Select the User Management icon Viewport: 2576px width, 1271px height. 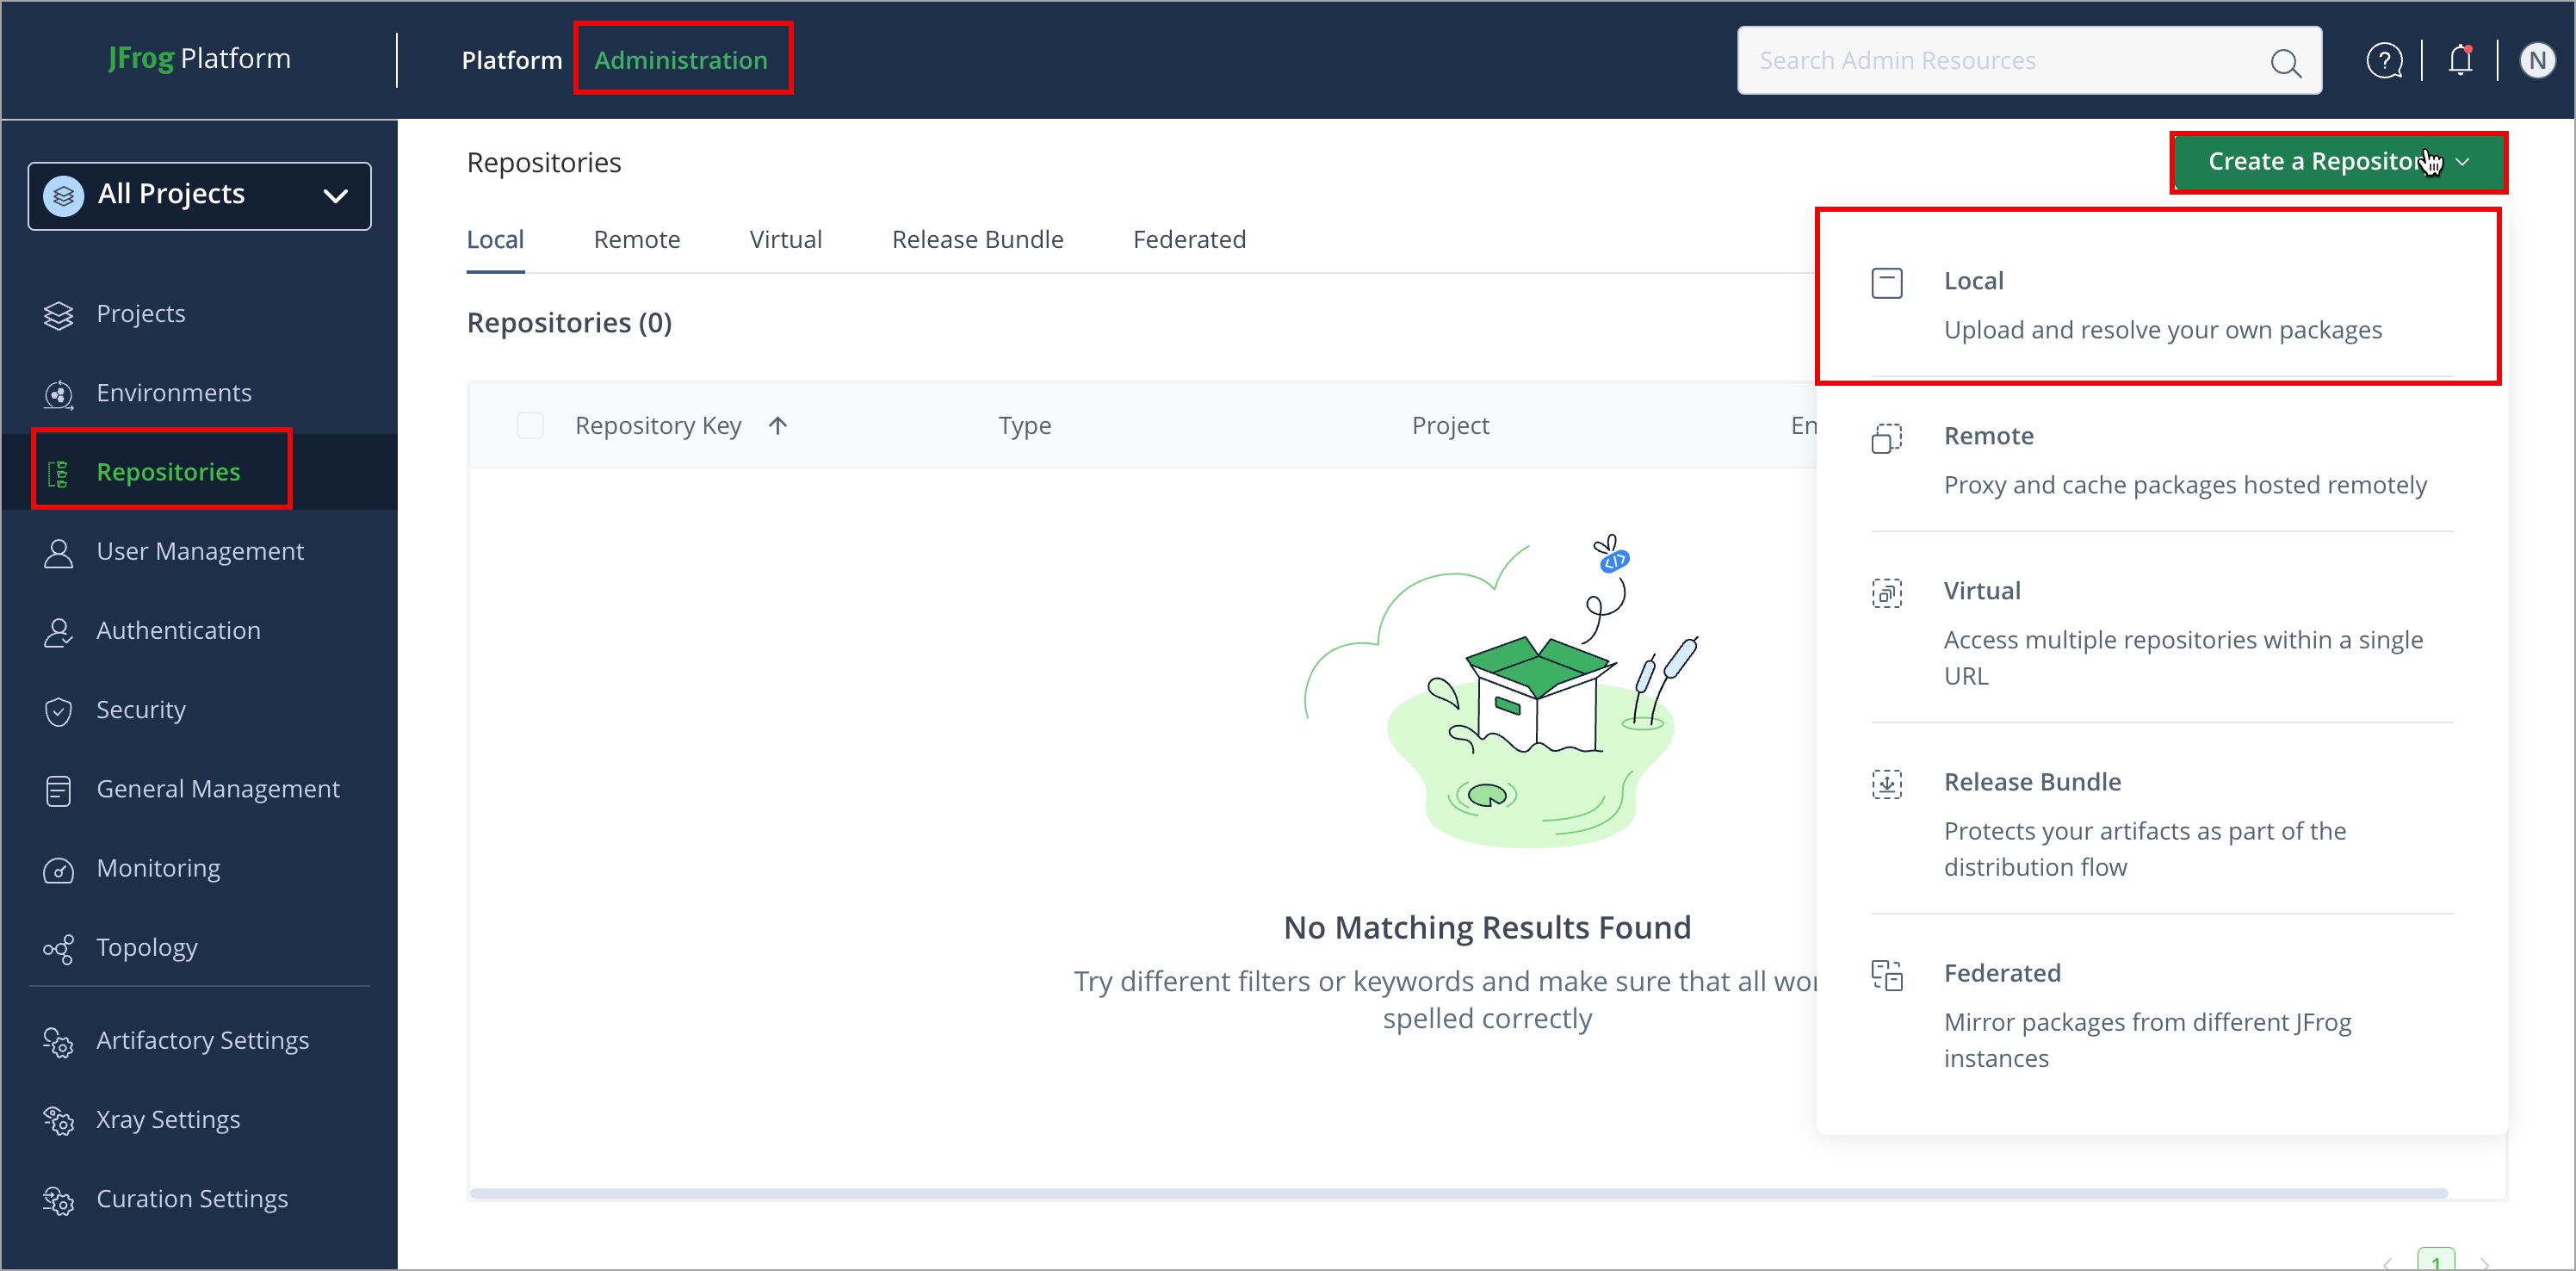(59, 552)
